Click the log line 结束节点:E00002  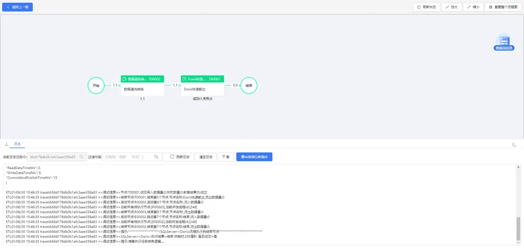[108, 226]
